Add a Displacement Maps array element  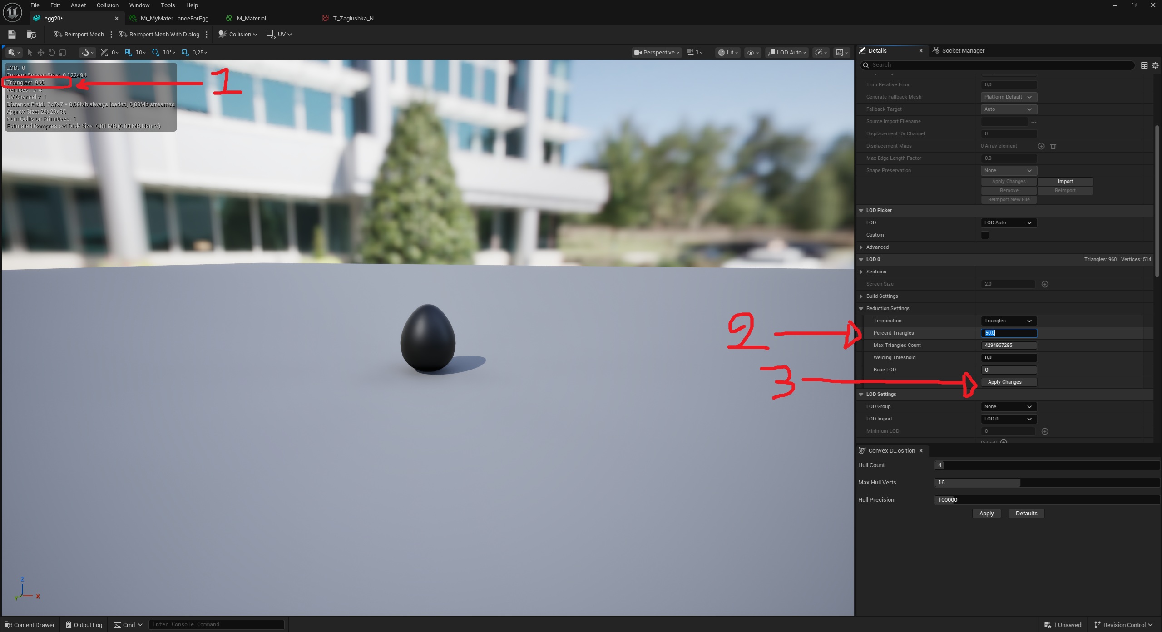click(1041, 146)
